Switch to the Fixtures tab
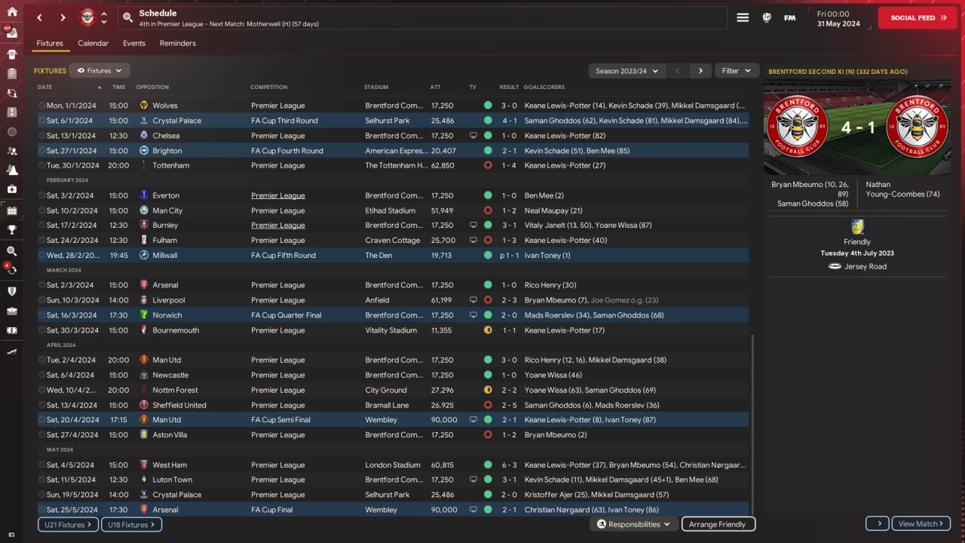 click(50, 43)
